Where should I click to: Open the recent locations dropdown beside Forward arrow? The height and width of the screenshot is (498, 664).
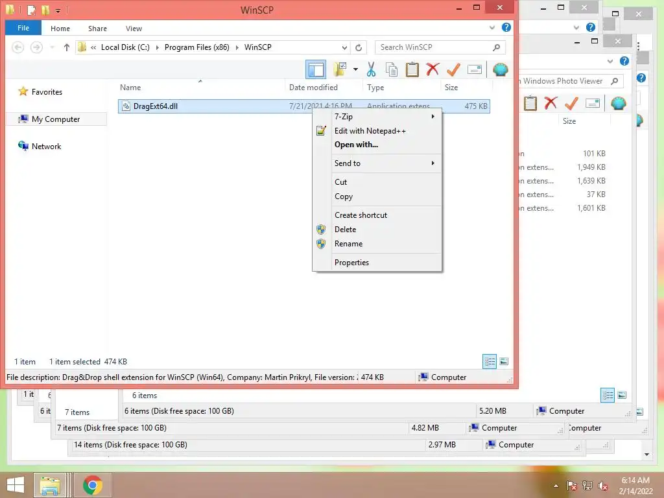click(x=52, y=47)
